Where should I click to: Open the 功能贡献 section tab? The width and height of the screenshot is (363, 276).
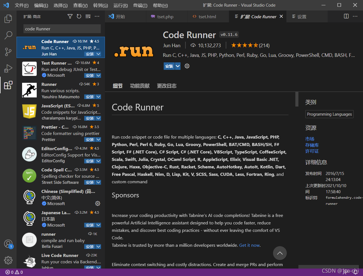pos(140,86)
